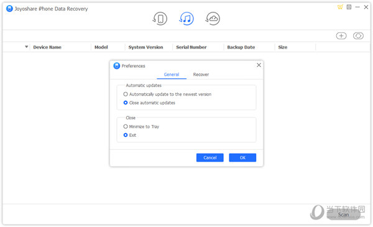Enable Automatically update to the newest version

tap(167, 95)
